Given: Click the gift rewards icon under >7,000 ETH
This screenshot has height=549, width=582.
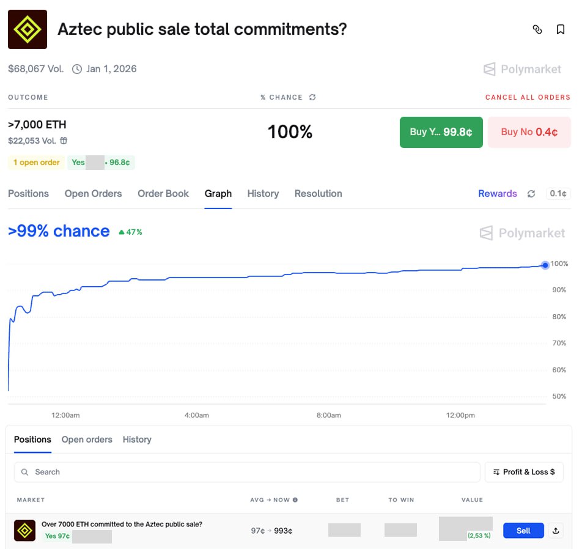Looking at the screenshot, I should [64, 141].
